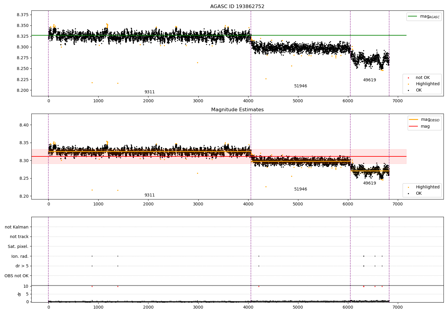Viewport: 448px width, 314px height.
Task: Click "9311" label in Magnitude Estimates plot
Action: click(150, 195)
